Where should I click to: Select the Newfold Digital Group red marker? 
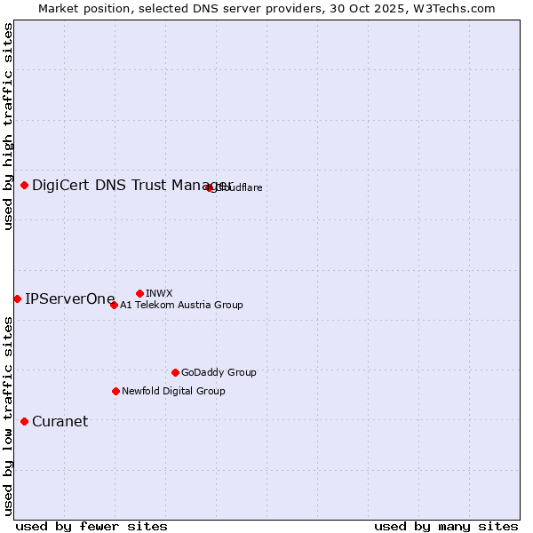coord(115,391)
